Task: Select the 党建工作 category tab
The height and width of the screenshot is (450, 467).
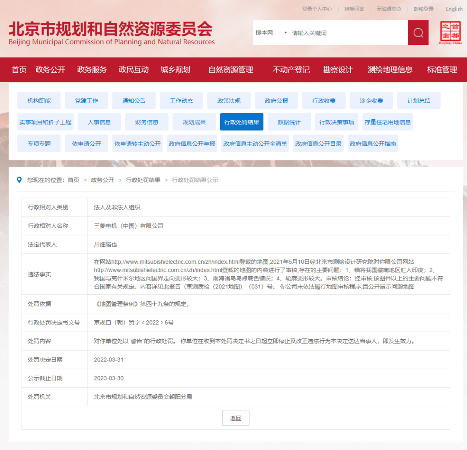Action: click(x=86, y=101)
